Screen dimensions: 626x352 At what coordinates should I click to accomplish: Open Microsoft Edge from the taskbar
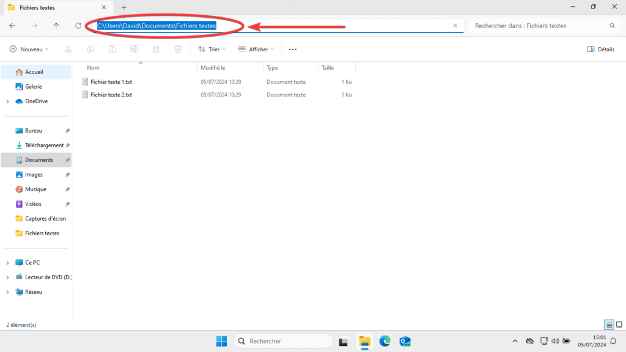pos(385,341)
